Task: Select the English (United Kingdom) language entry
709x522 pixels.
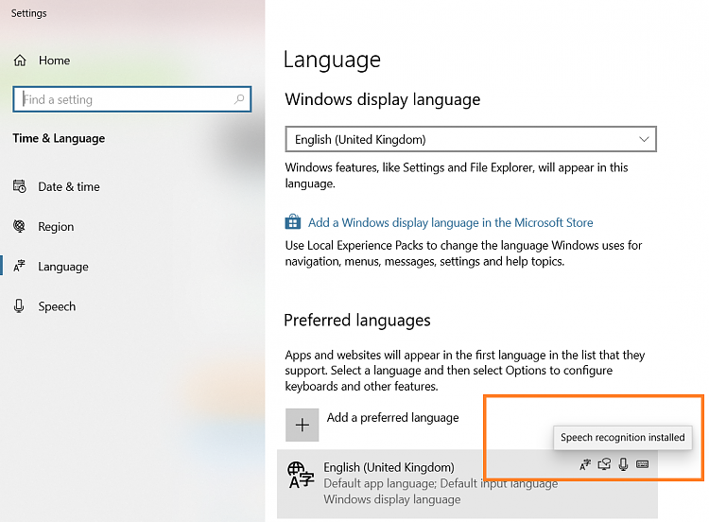Action: [467, 483]
